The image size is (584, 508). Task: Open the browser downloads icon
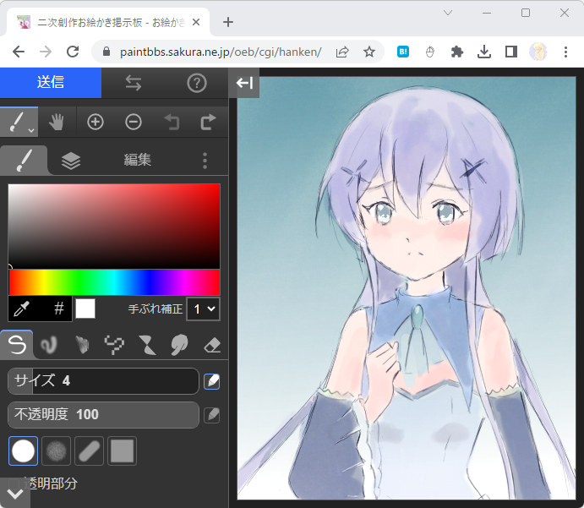point(483,52)
